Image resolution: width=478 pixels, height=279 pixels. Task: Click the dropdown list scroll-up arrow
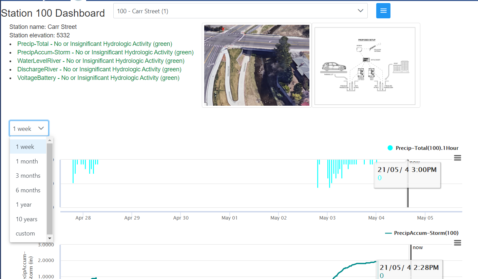50,140
